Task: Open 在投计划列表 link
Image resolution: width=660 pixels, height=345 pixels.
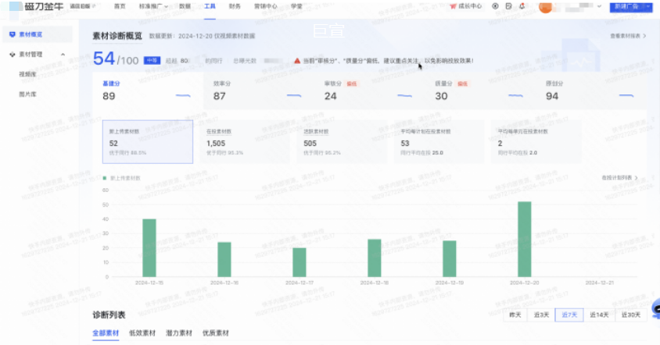Action: 619,178
